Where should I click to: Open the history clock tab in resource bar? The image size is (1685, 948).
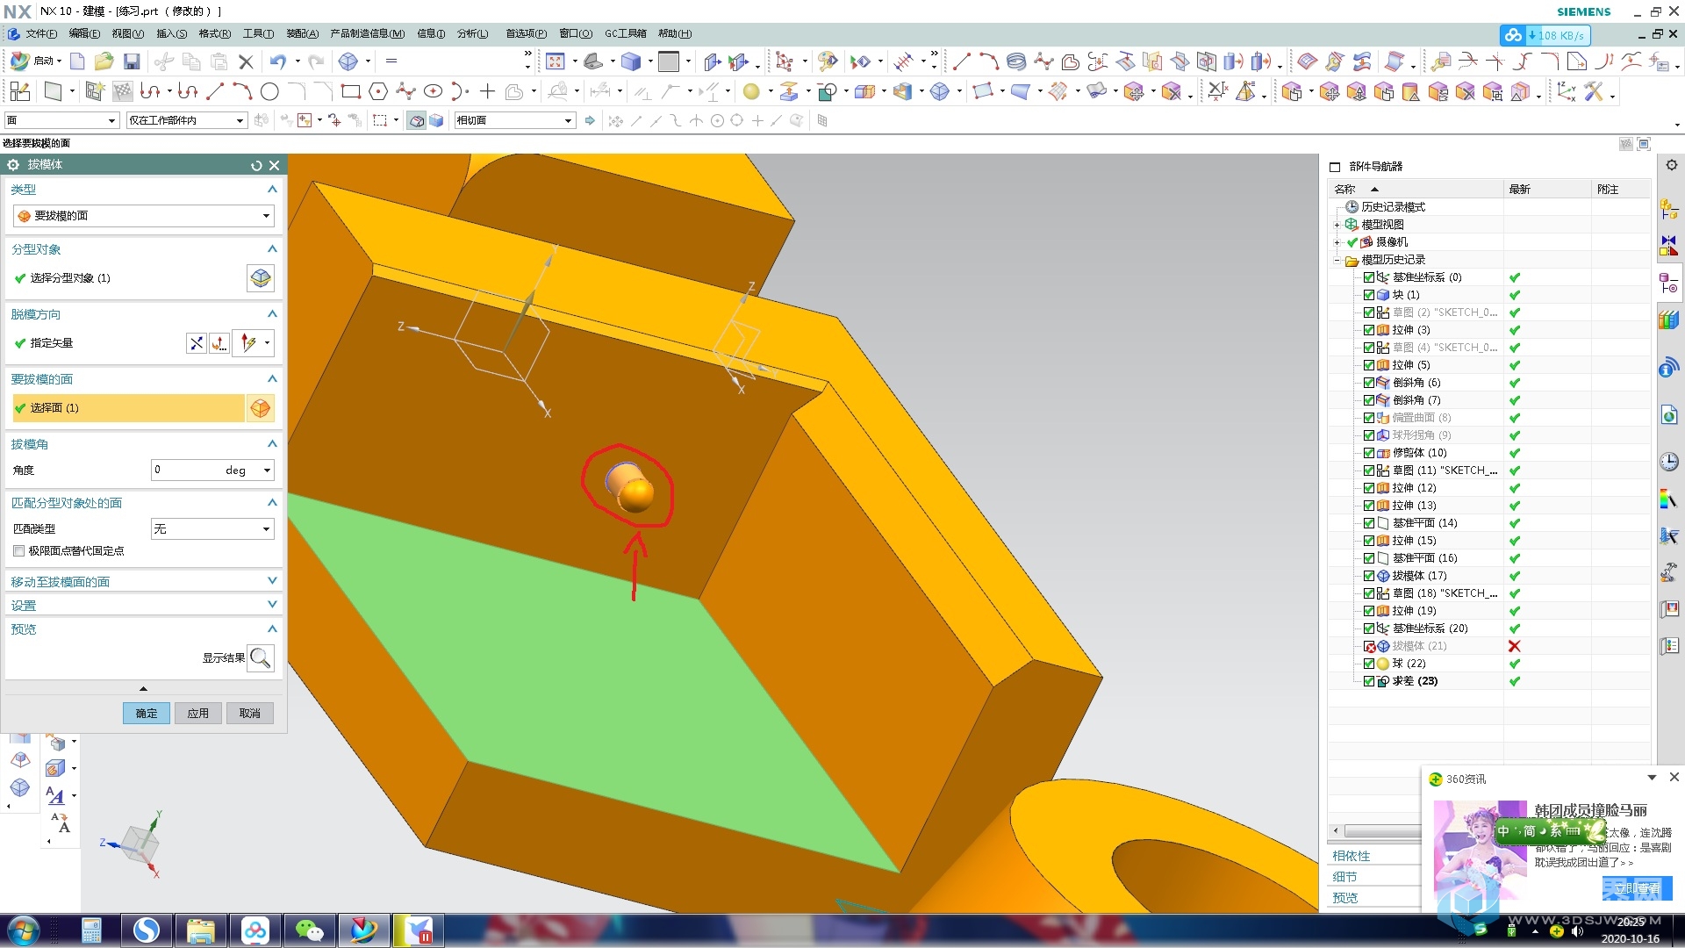click(x=1669, y=462)
